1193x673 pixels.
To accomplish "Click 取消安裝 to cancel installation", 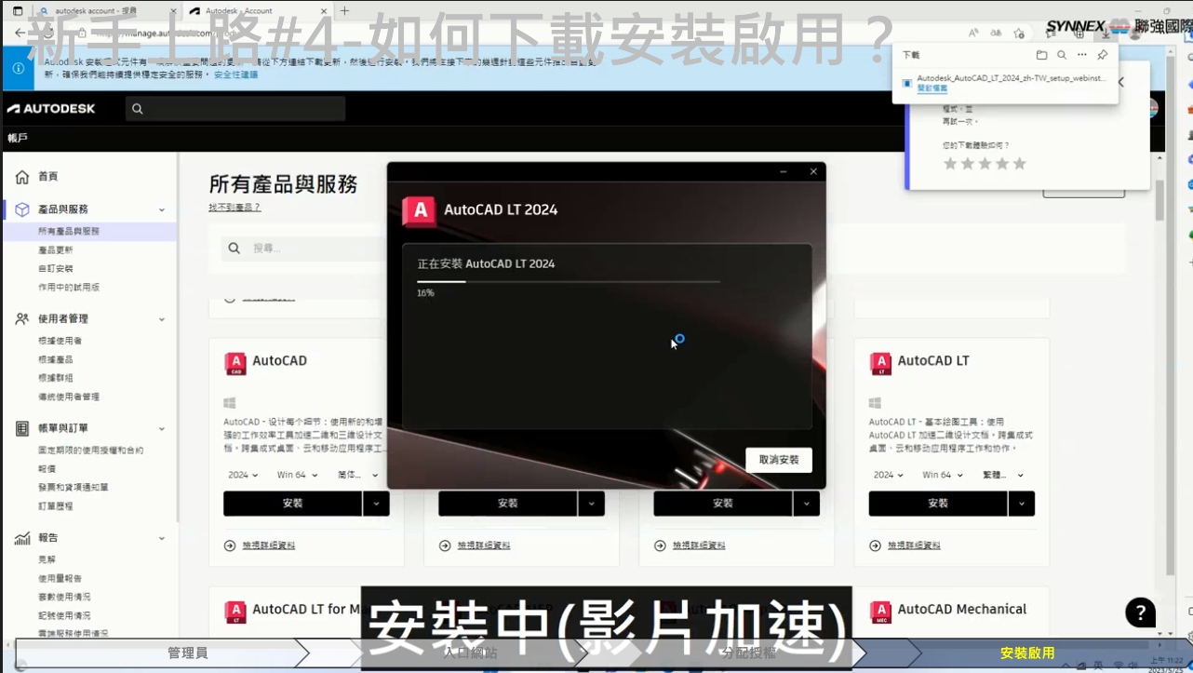I will click(778, 460).
